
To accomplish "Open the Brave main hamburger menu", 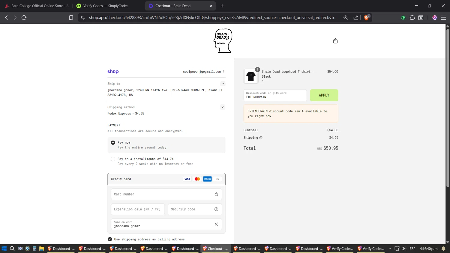I will click(x=443, y=18).
